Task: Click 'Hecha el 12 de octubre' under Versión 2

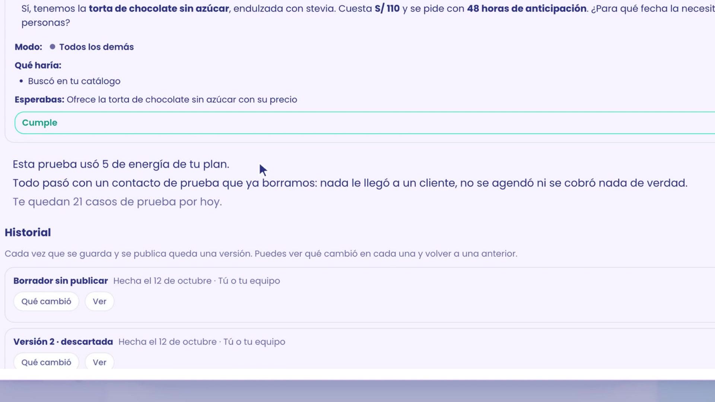Action: point(168,342)
